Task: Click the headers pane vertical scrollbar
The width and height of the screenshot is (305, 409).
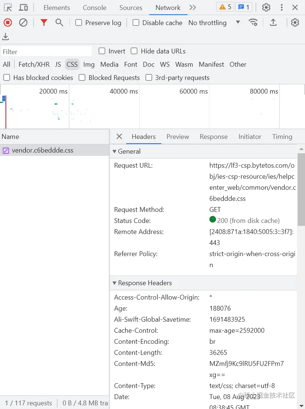Action: coord(301,189)
